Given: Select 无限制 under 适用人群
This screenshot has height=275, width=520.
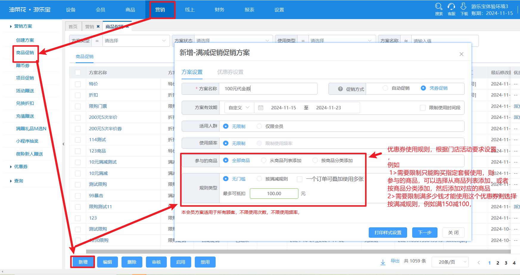Looking at the screenshot, I should pyautogui.click(x=226, y=126).
